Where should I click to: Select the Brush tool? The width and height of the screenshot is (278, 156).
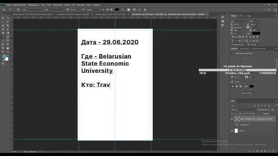pos(8,29)
